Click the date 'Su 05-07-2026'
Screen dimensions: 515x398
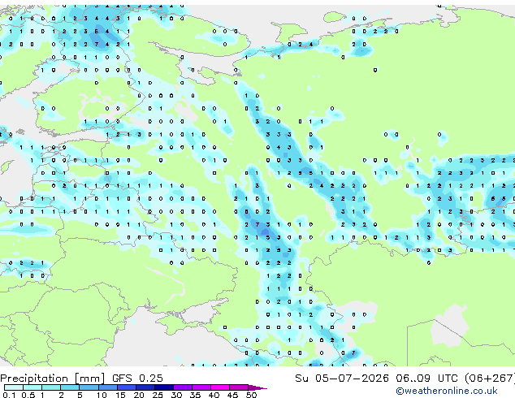point(342,379)
